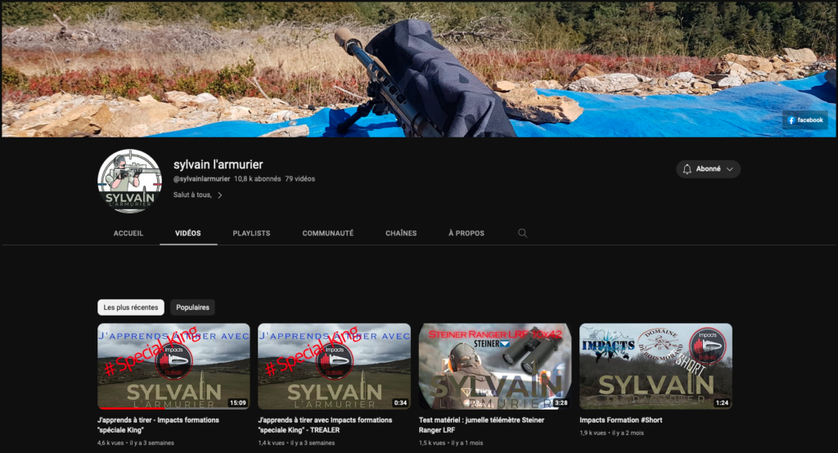Click '1,5 k vues • il y a 1 mois'

451,443
